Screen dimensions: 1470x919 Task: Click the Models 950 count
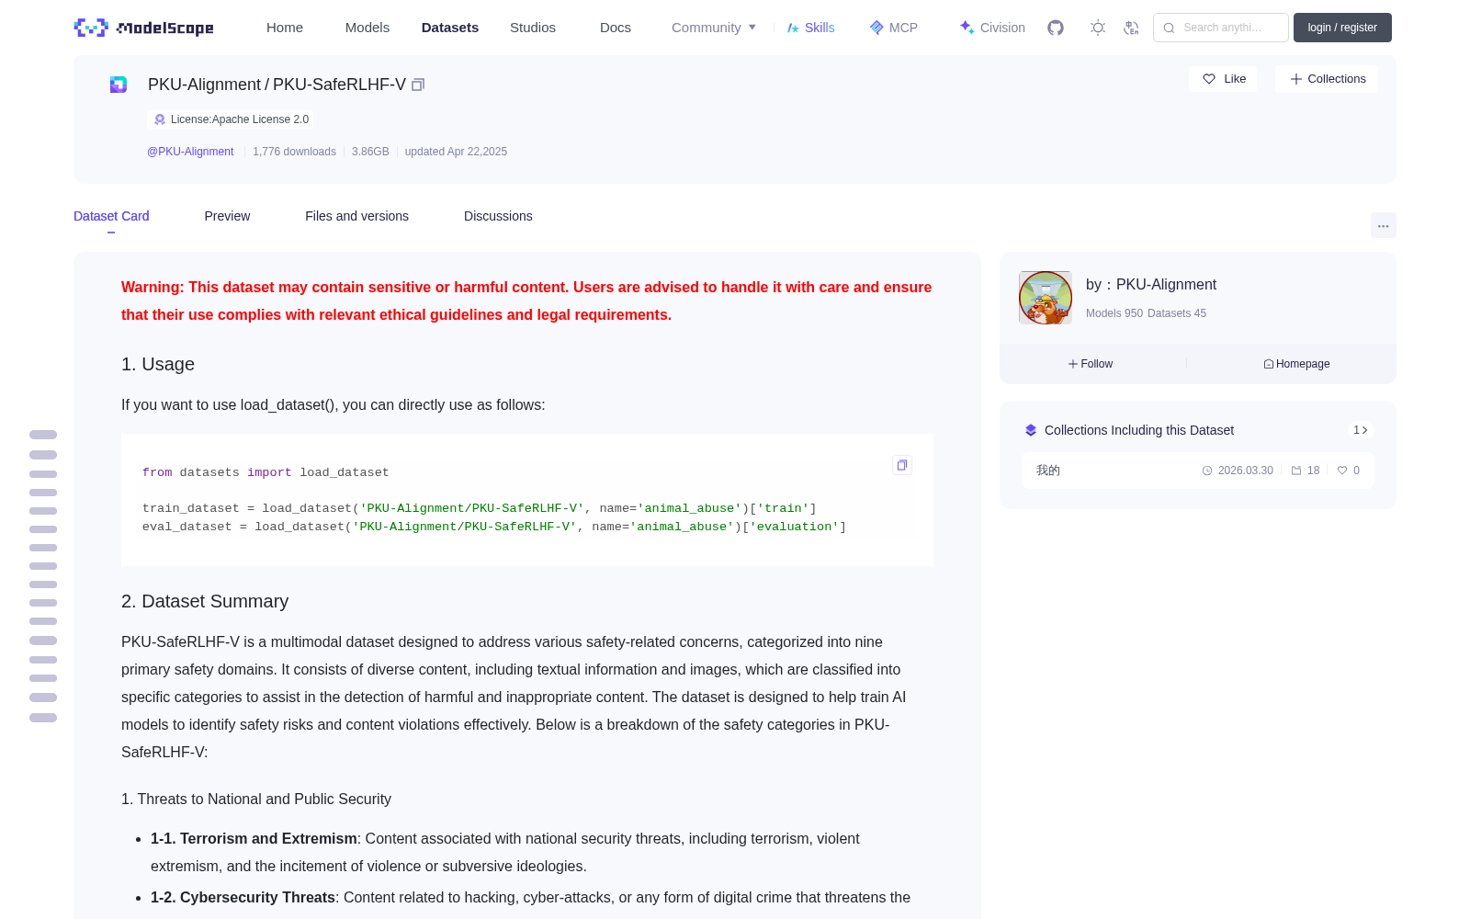tap(1114, 313)
